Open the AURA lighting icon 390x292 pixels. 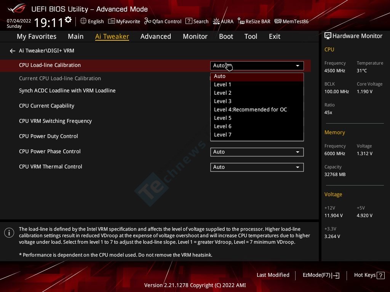pos(216,21)
